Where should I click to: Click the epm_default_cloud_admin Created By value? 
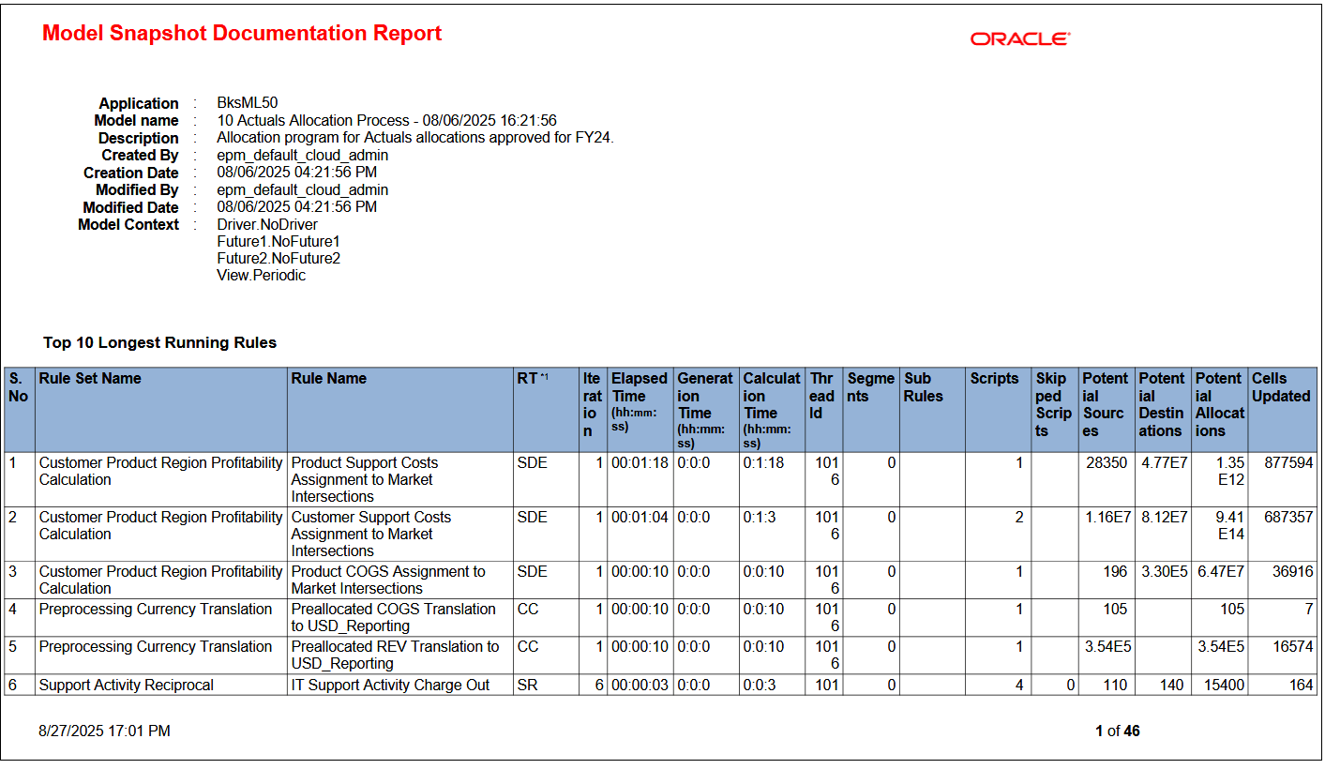(x=301, y=155)
